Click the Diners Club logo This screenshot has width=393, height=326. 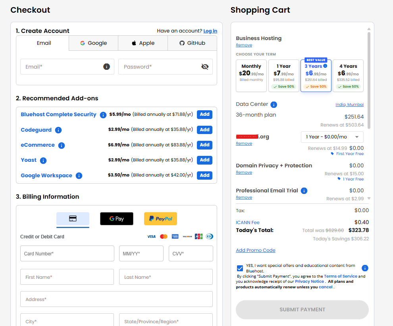[x=210, y=236]
